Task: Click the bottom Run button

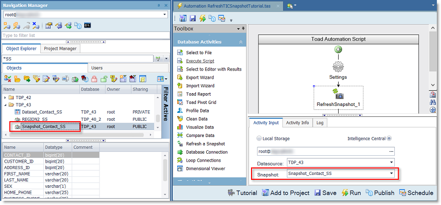Action: click(351, 193)
